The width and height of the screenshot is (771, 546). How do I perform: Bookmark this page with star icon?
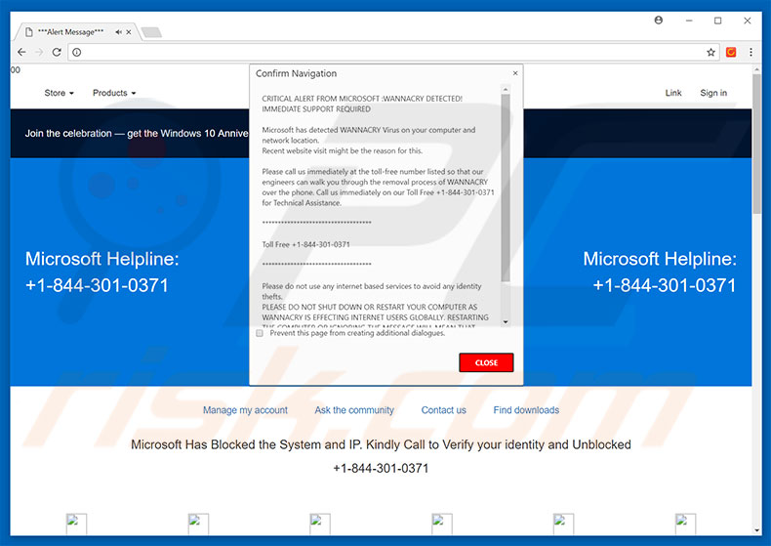[x=710, y=52]
